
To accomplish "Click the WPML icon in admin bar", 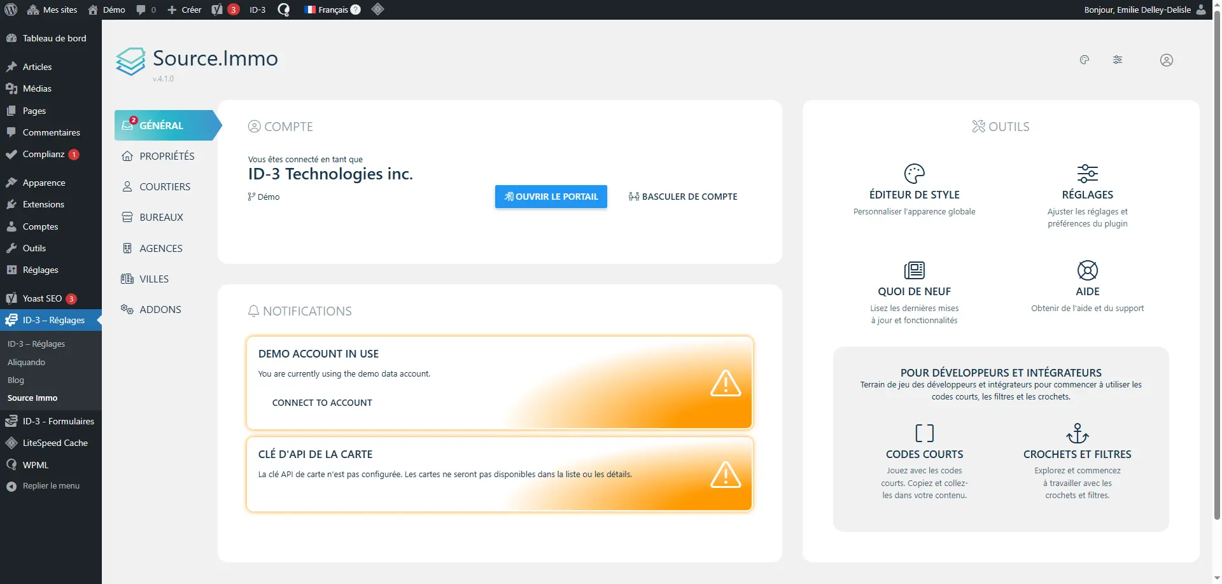I will point(284,10).
